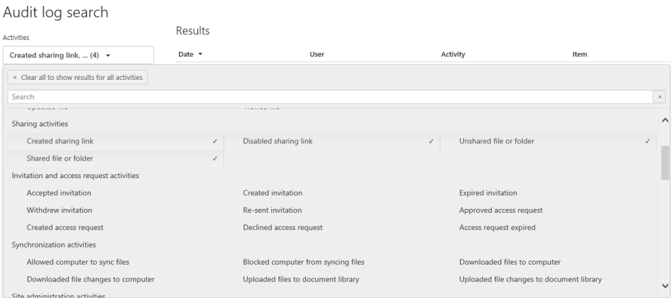Image resolution: width=671 pixels, height=298 pixels.
Task: Select the Accepted invitation activity
Action: 59,193
